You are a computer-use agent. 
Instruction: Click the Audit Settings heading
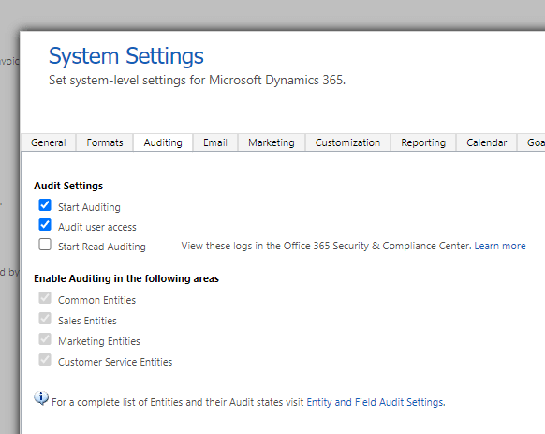click(x=68, y=186)
